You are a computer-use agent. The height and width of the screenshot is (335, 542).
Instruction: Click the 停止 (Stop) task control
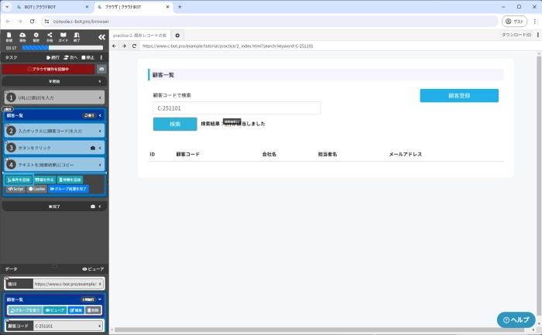87,57
